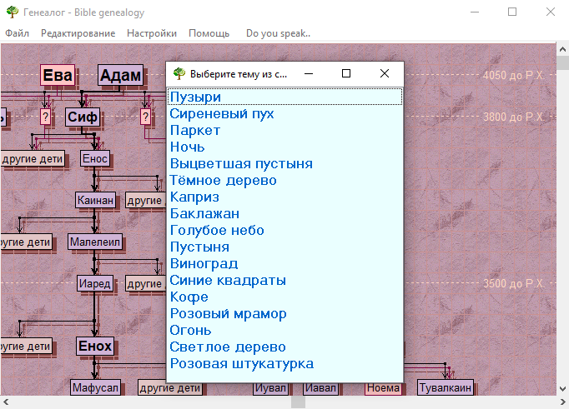Open the Настройки menu
The image size is (569, 409).
click(x=151, y=33)
